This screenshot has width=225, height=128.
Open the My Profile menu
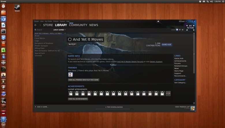tap(48, 21)
